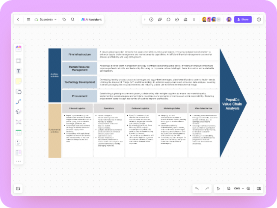Select the pen drawing tool

(x=18, y=112)
